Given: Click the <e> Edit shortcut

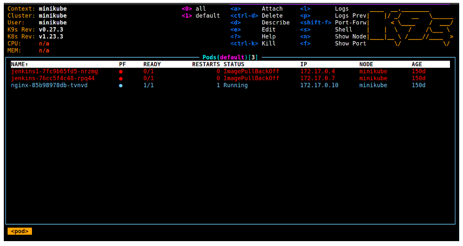Looking at the screenshot, I should 253,29.
